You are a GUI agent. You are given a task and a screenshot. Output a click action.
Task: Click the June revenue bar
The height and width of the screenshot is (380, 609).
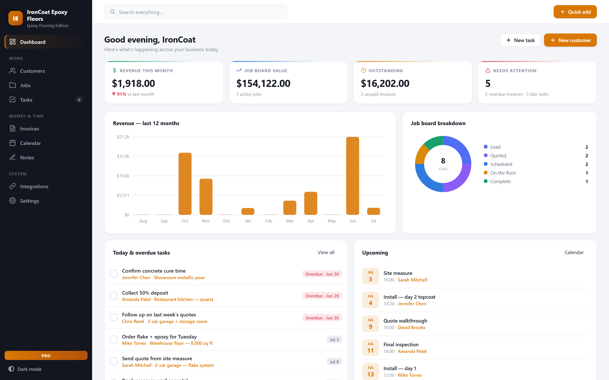click(352, 176)
